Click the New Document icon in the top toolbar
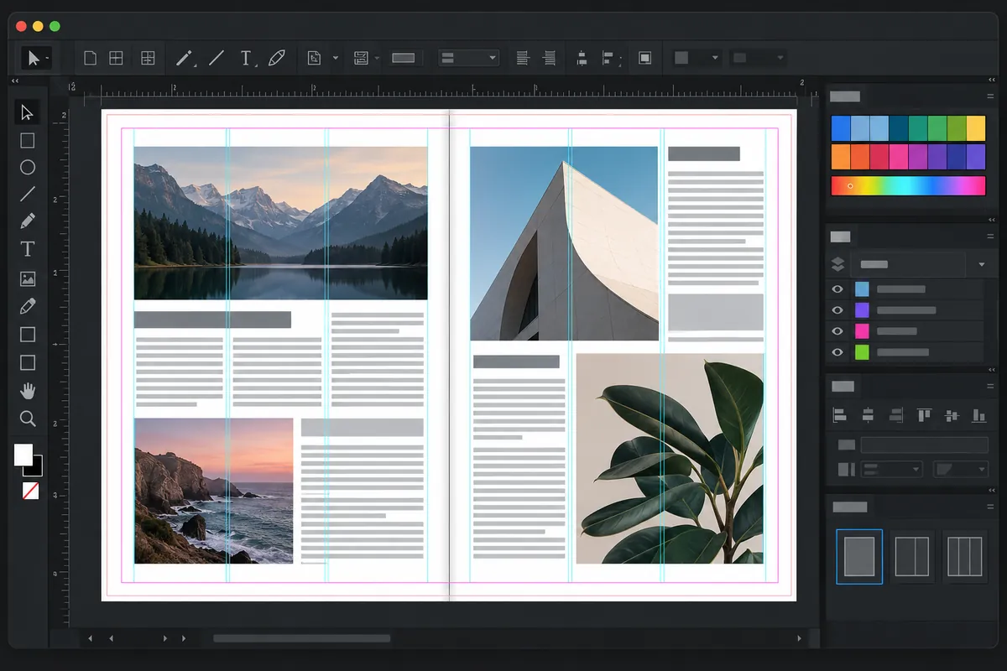Screen dimensions: 1007x671 pos(91,58)
